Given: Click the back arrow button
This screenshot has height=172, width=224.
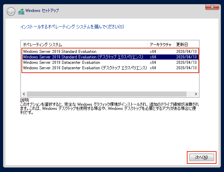Looking at the screenshot, I should point(11,12).
